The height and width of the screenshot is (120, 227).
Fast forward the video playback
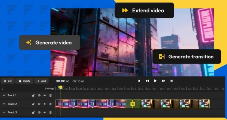163,81
